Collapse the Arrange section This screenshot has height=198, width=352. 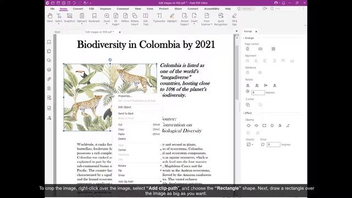[244, 38]
